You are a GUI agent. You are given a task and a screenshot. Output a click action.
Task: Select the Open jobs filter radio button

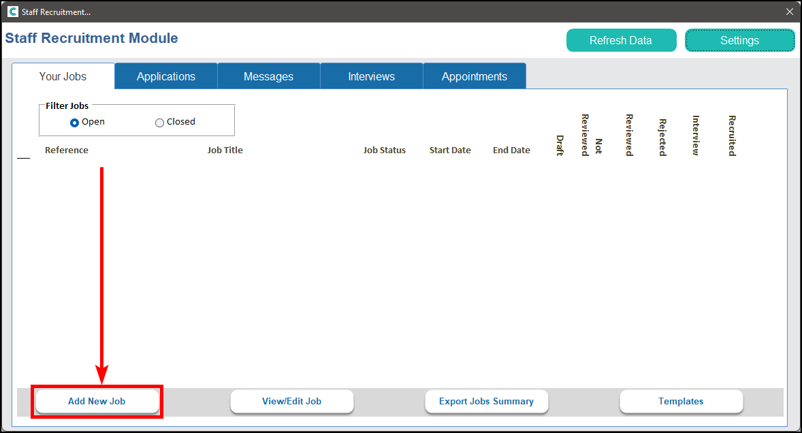click(75, 123)
